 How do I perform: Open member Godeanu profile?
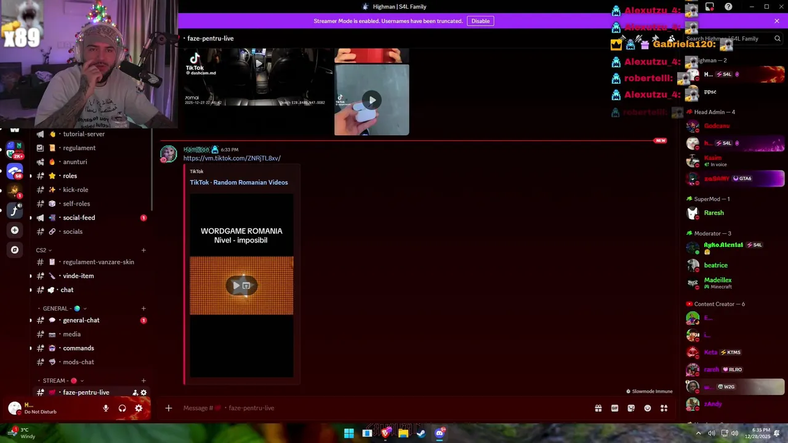pos(717,126)
